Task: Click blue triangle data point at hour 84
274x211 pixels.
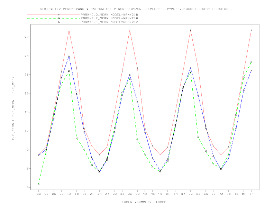Action: pos(251,71)
